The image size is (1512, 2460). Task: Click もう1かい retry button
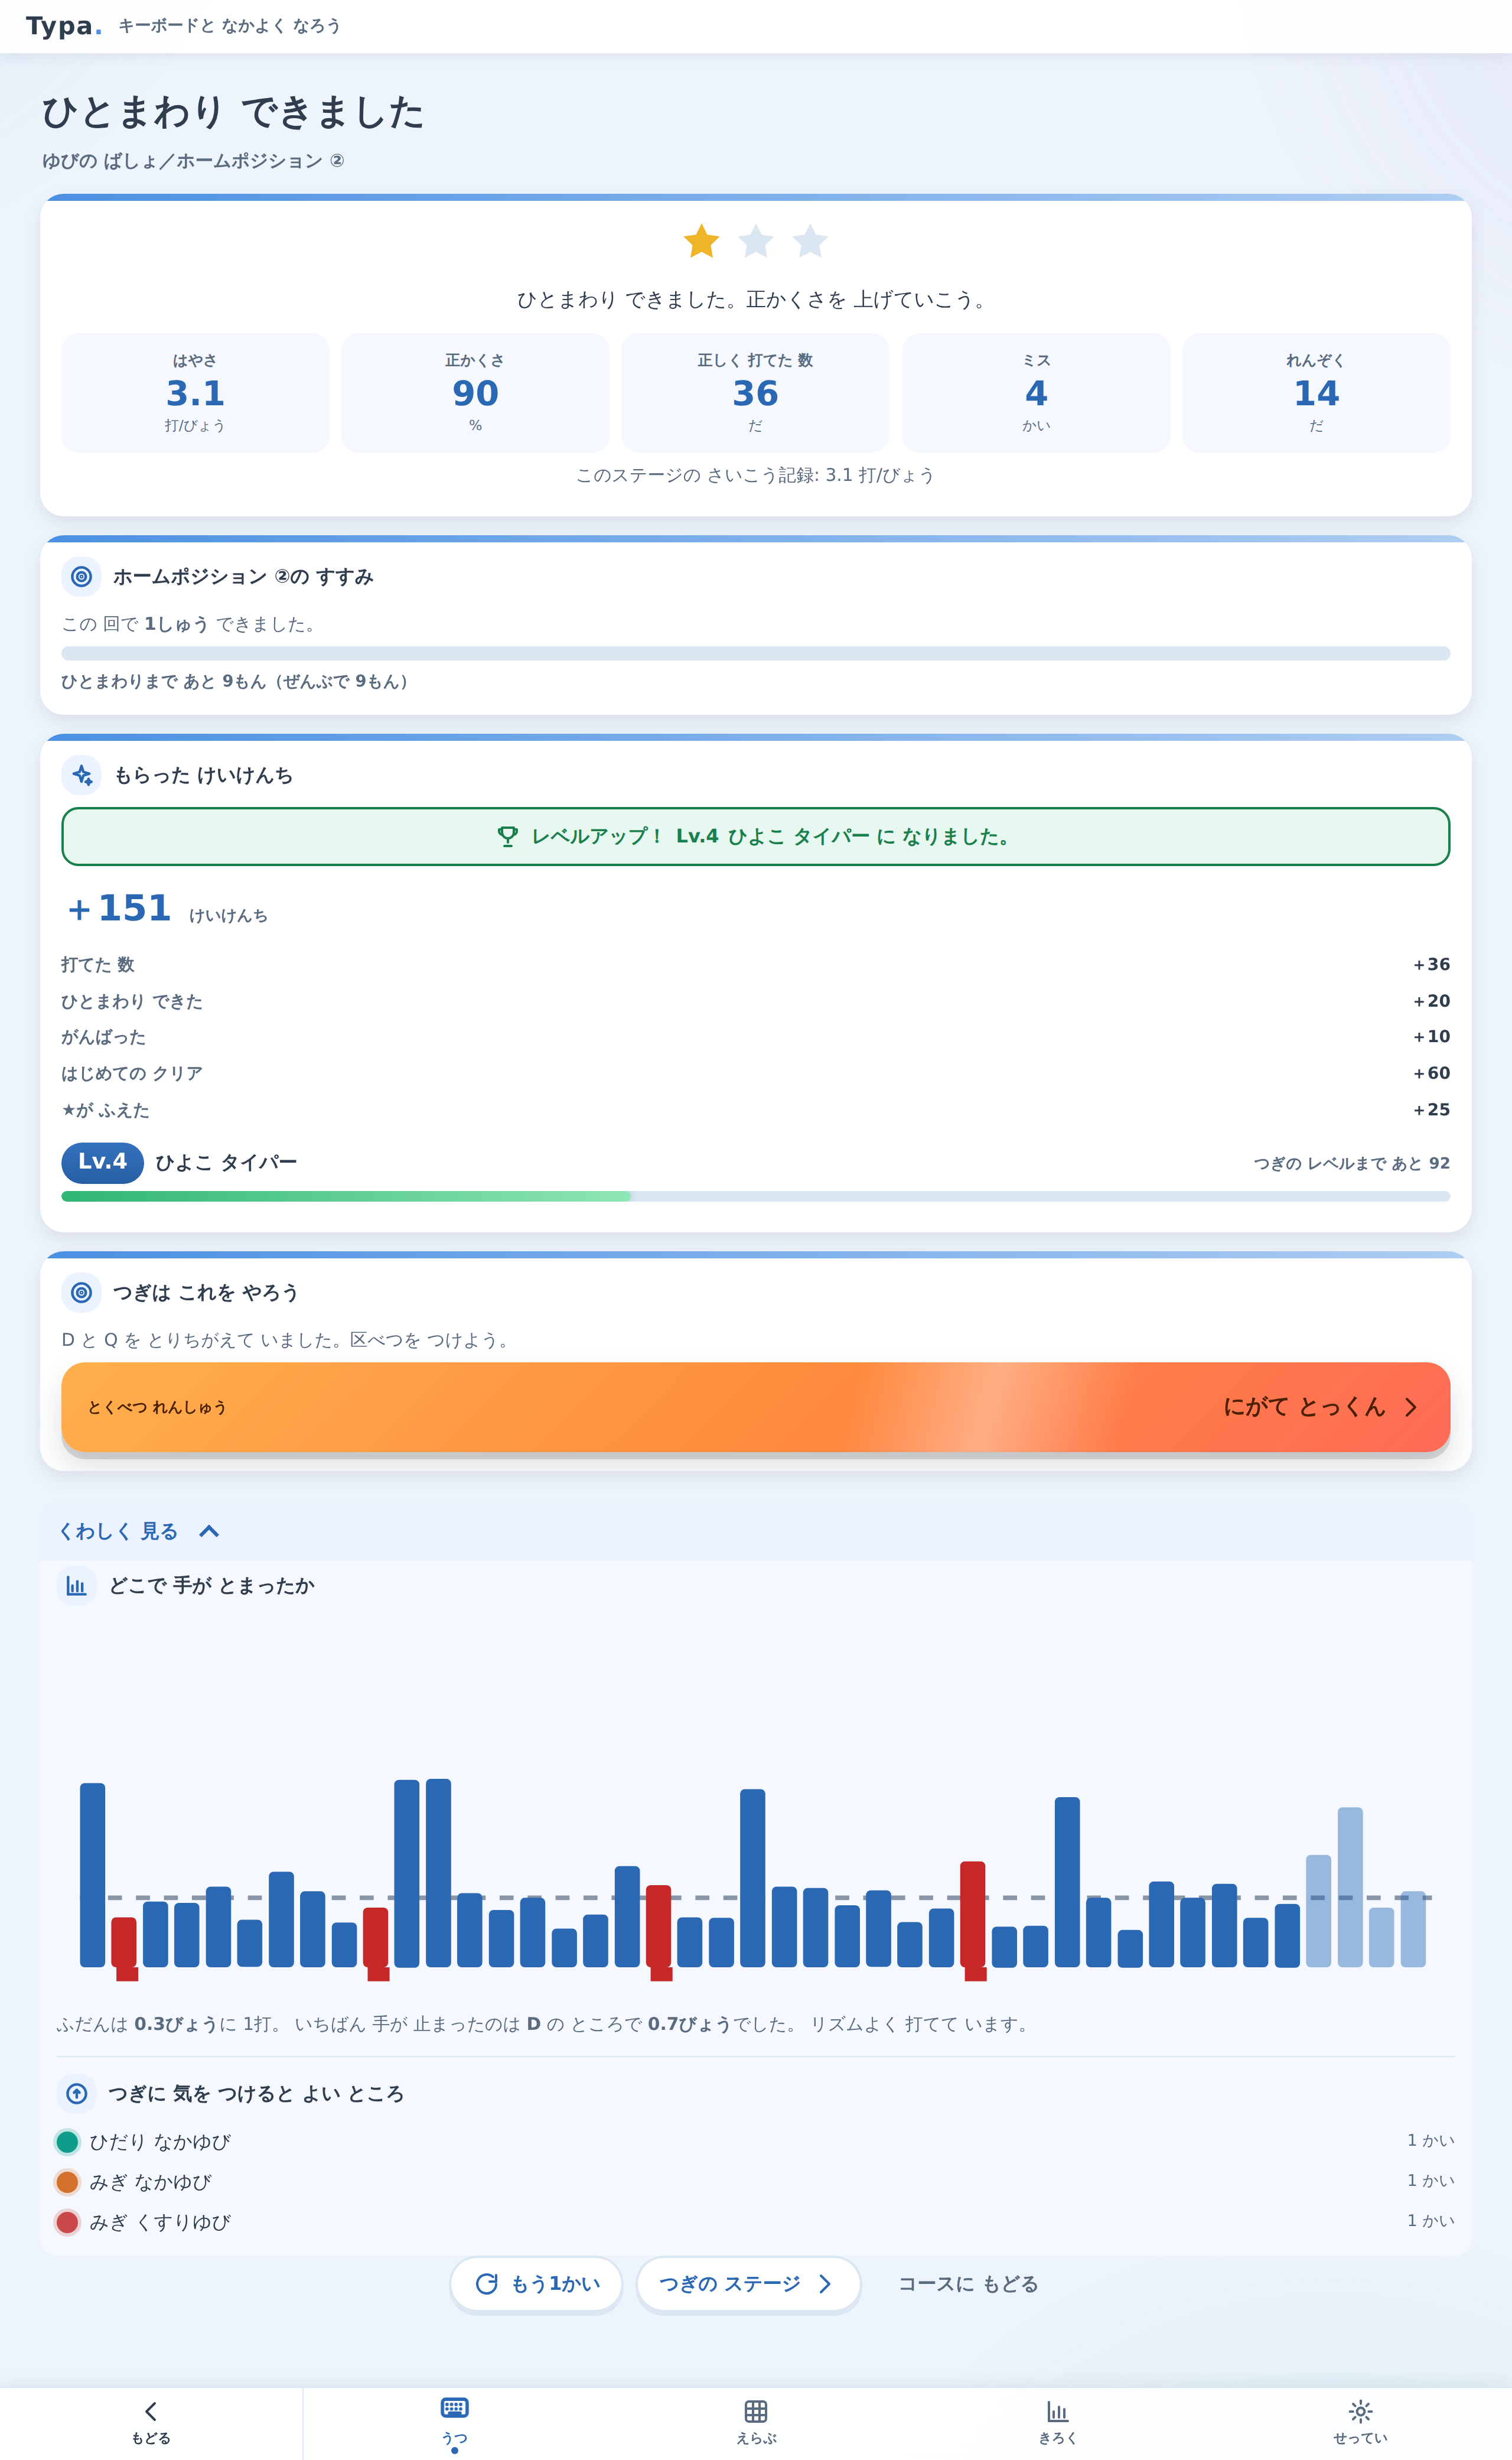(536, 2284)
